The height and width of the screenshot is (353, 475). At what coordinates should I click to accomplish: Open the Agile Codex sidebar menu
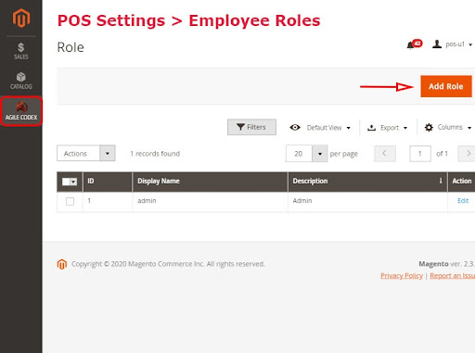(x=21, y=111)
